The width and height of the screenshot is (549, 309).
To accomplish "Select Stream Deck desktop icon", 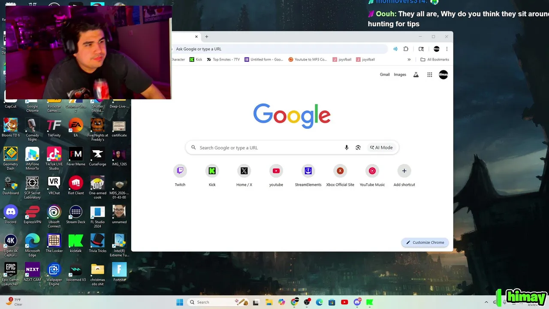I will (75, 215).
